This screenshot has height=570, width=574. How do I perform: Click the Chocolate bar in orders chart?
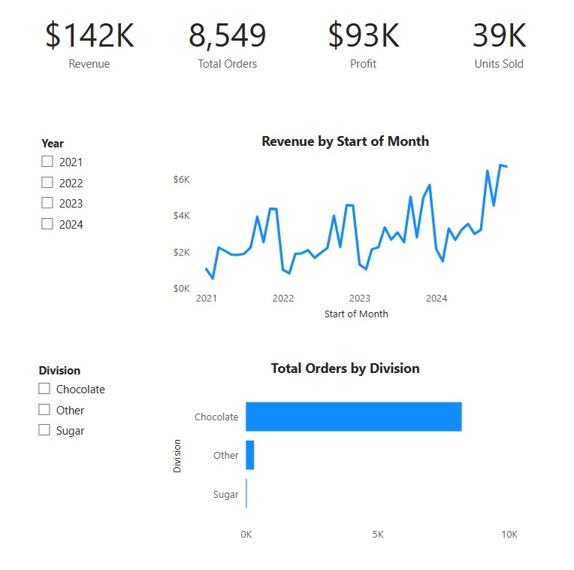[x=354, y=417]
